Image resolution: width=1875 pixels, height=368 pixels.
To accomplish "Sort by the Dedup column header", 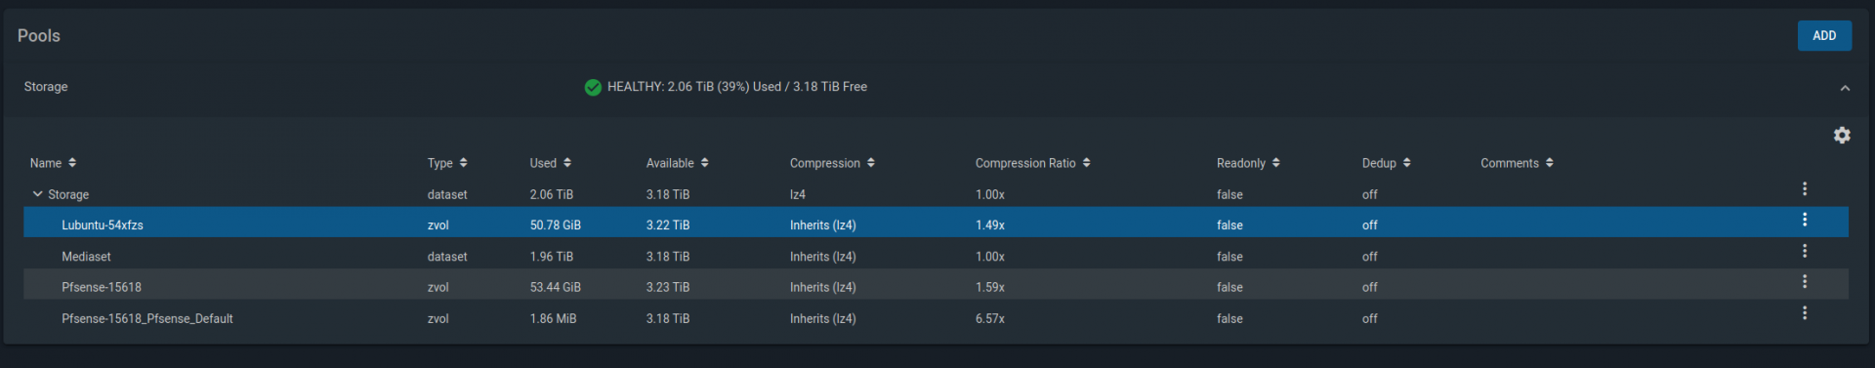I will [x=1386, y=163].
